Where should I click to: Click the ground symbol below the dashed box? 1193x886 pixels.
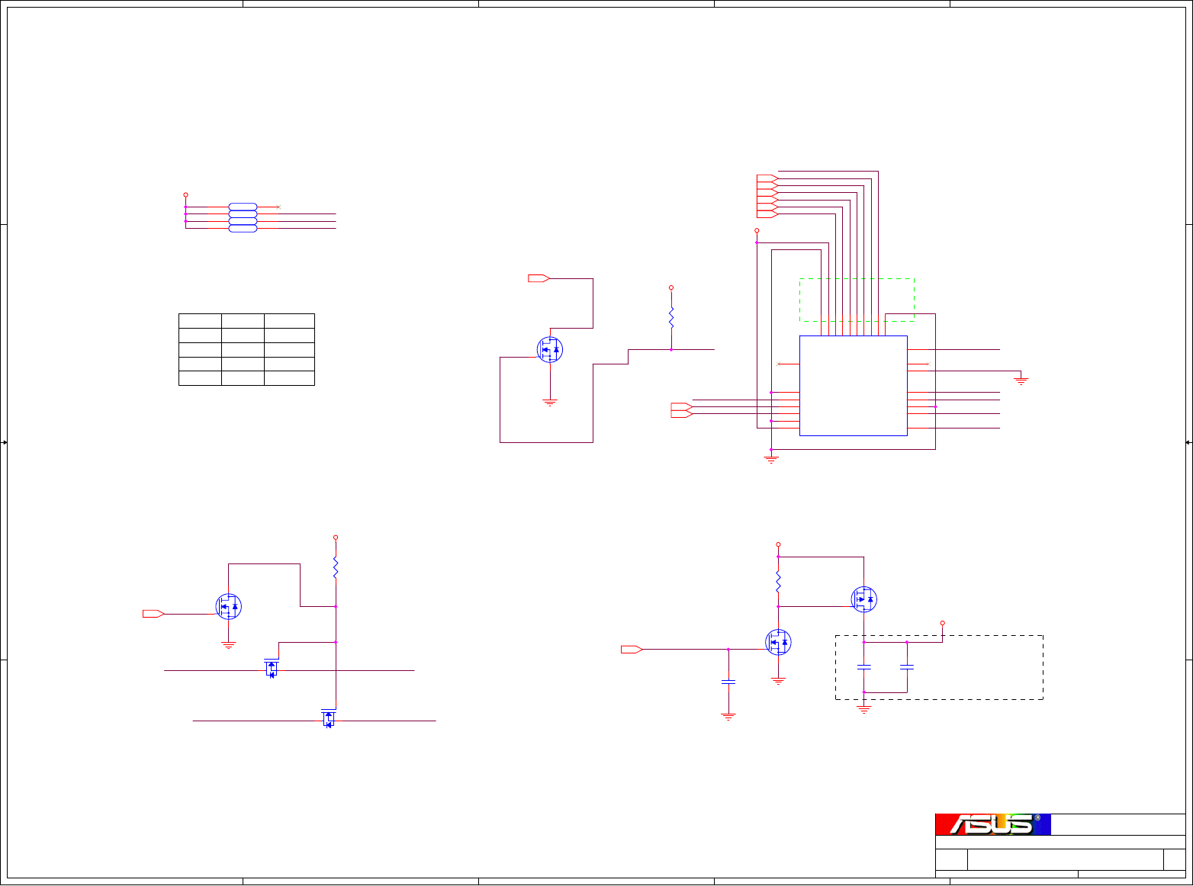[864, 709]
